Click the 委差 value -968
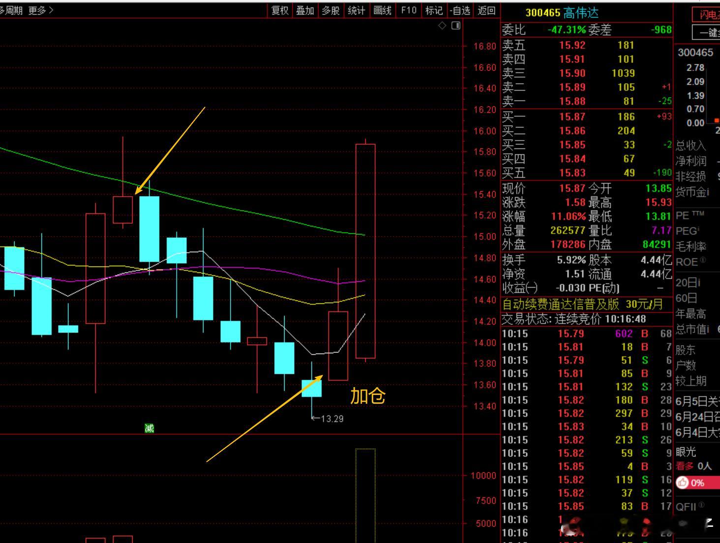 click(x=661, y=30)
